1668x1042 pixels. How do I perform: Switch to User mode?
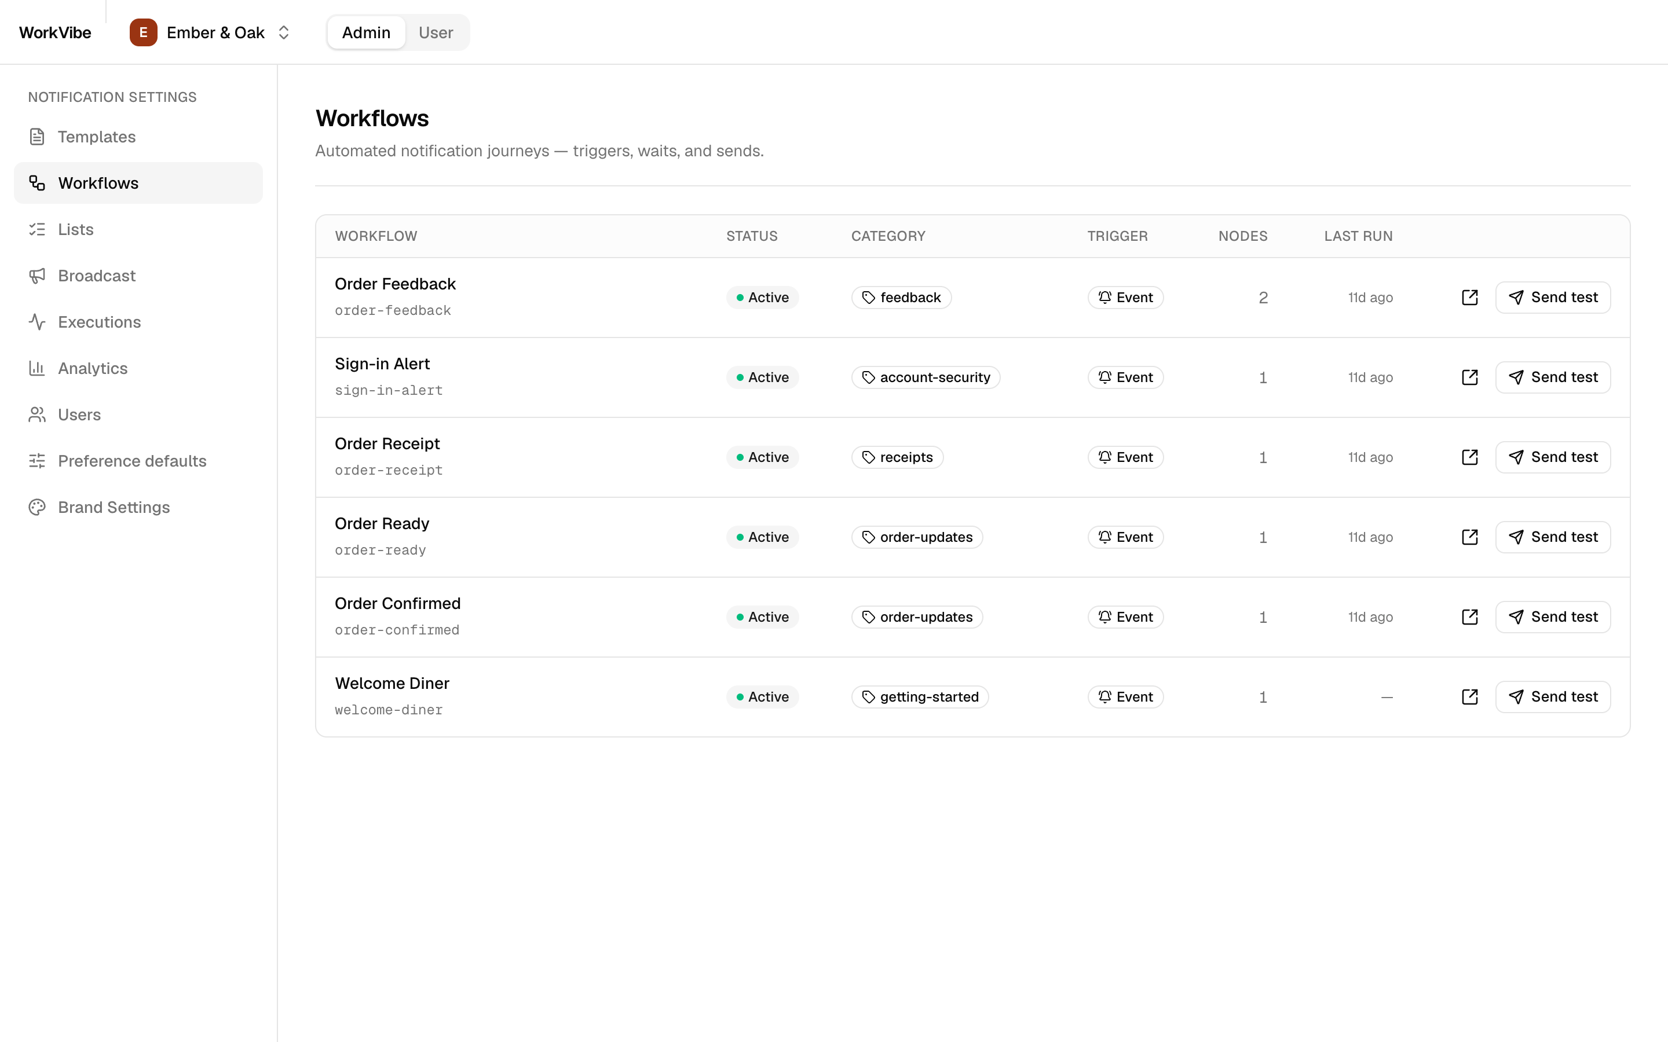tap(436, 32)
